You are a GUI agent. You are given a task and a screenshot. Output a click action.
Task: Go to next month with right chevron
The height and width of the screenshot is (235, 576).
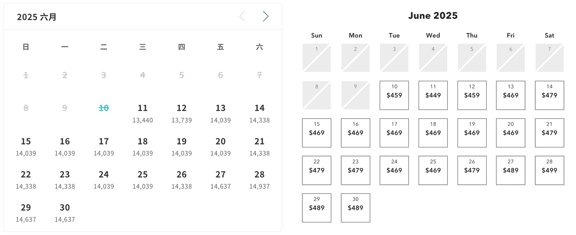265,17
